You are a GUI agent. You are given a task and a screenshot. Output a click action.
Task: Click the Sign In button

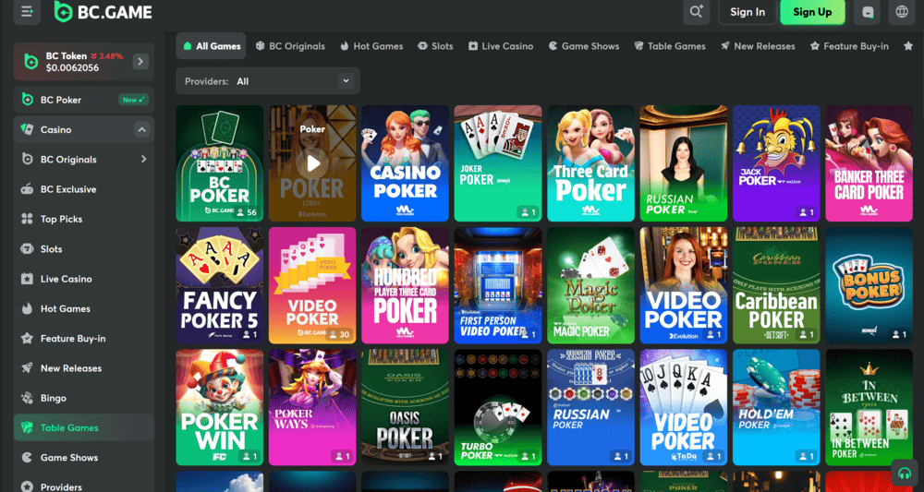point(748,12)
